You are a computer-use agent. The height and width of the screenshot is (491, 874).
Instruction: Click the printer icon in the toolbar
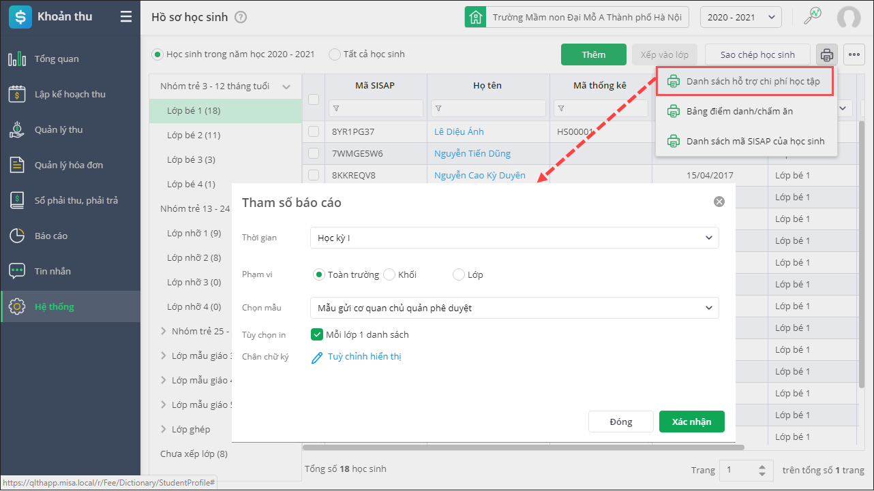(827, 54)
